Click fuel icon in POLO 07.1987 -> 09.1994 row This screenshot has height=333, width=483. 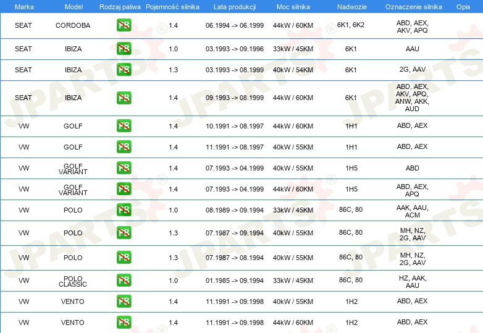pos(124,232)
